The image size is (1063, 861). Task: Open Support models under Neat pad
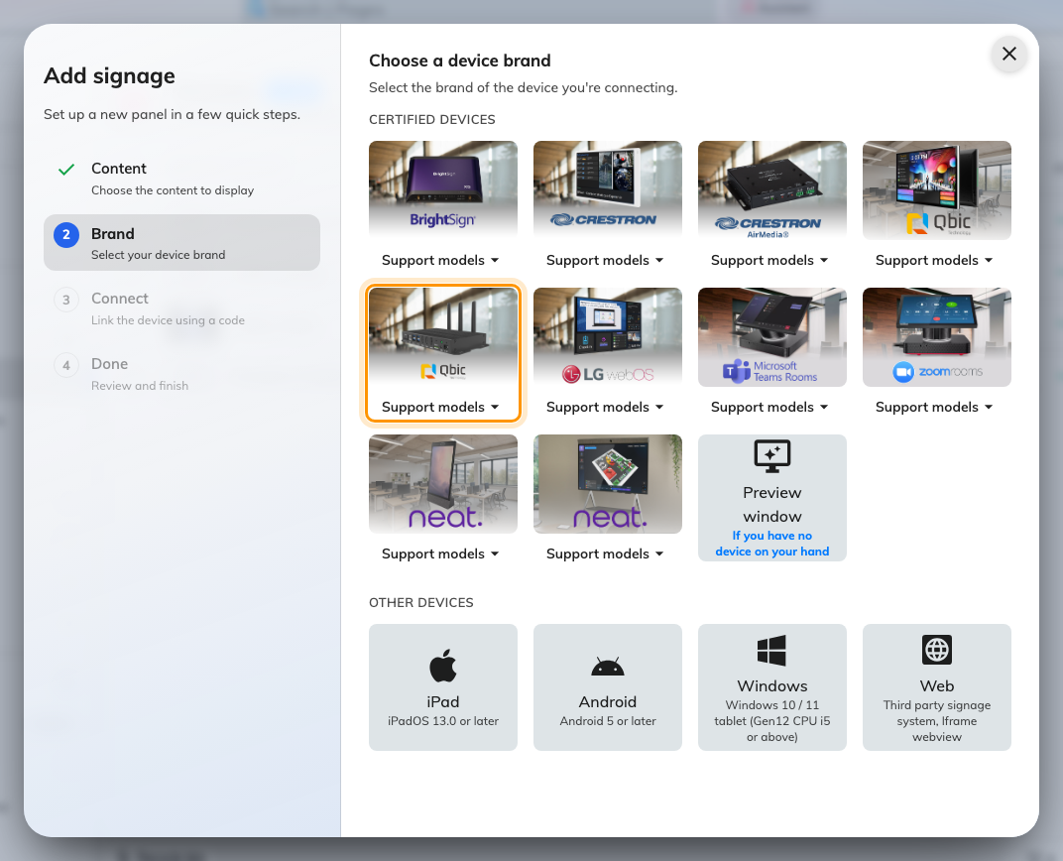[440, 553]
